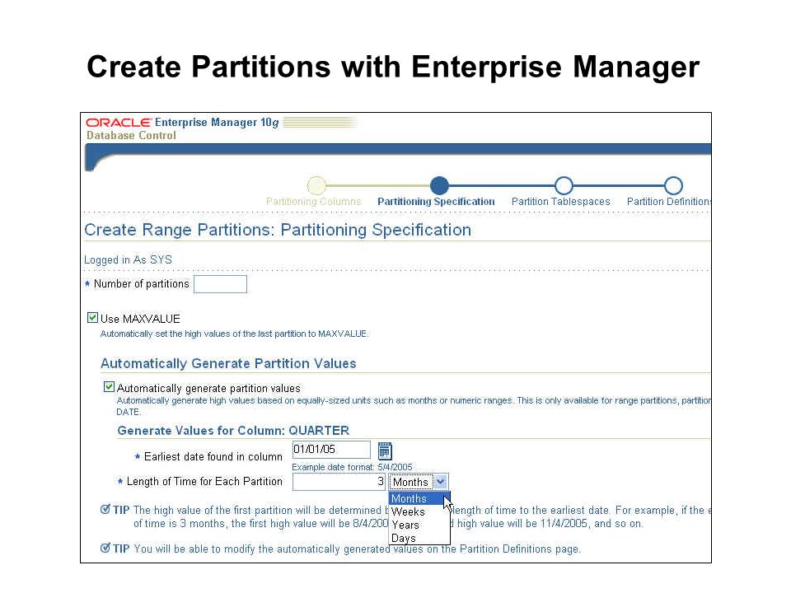The image size is (791, 593).
Task: Click the Number of partitions label
Action: coord(141,284)
